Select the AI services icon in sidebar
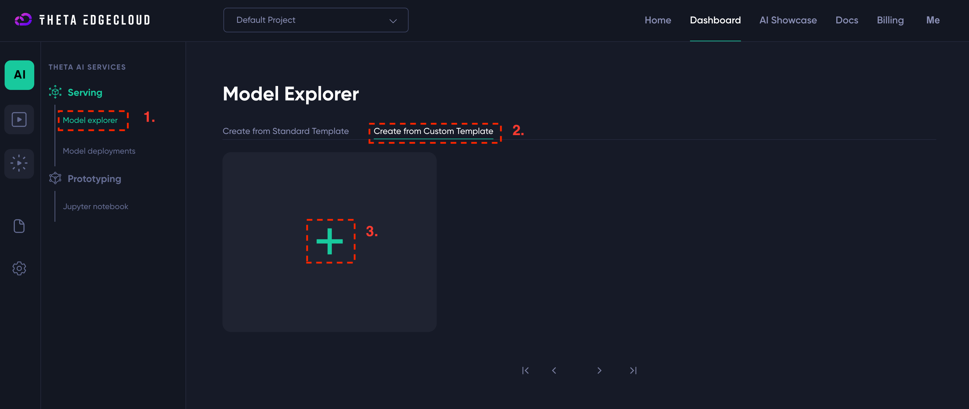 [x=19, y=75]
